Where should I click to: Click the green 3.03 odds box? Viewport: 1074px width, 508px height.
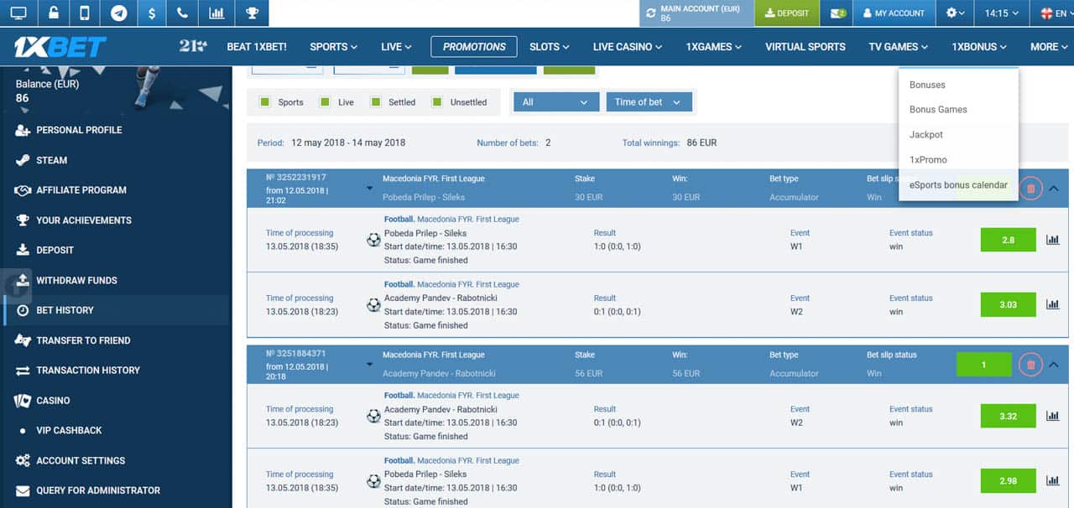(x=1008, y=305)
